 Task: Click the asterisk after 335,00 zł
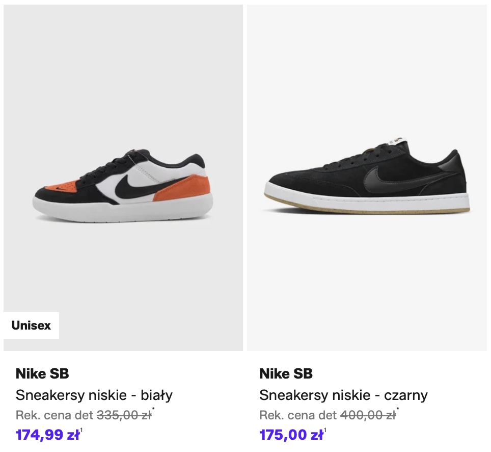(x=154, y=410)
